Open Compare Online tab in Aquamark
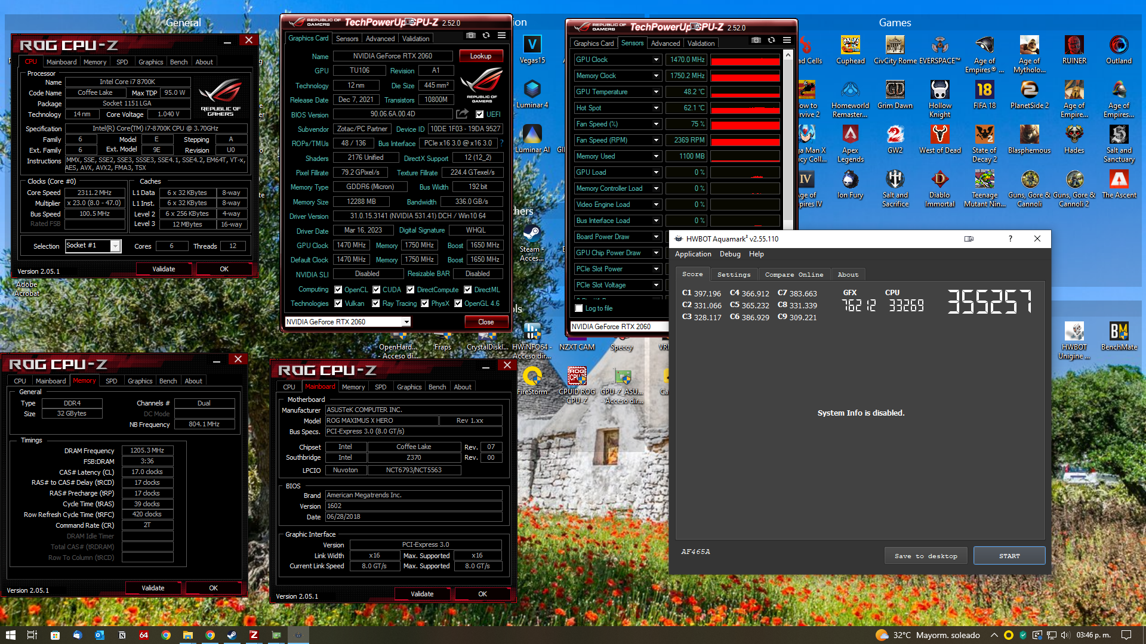 pyautogui.click(x=794, y=275)
